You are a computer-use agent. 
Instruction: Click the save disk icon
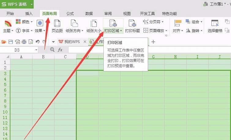(x=11, y=42)
